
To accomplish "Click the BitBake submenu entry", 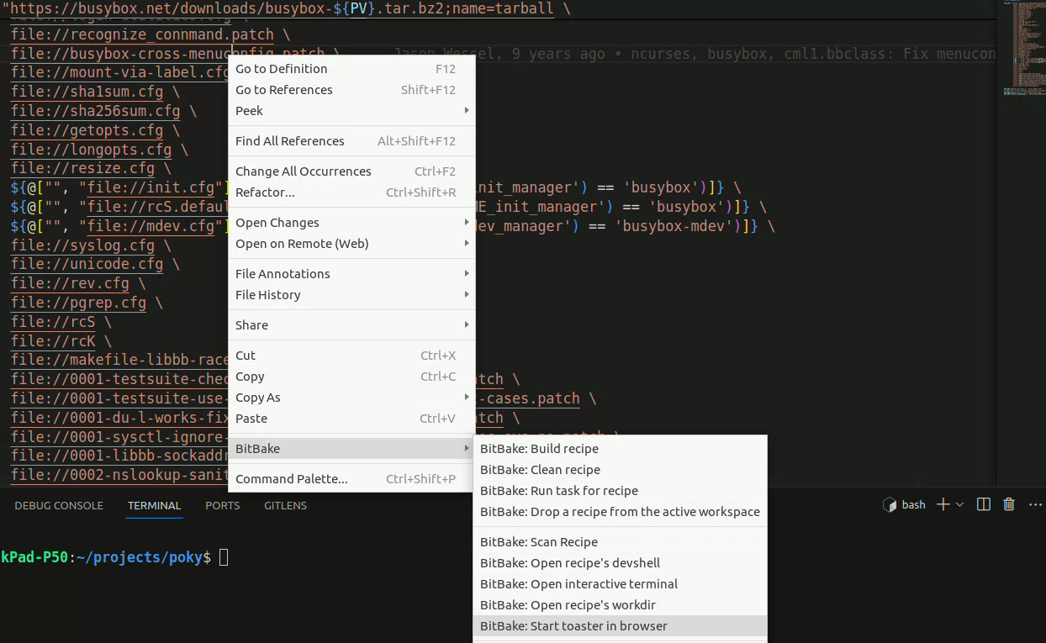I will tap(351, 449).
